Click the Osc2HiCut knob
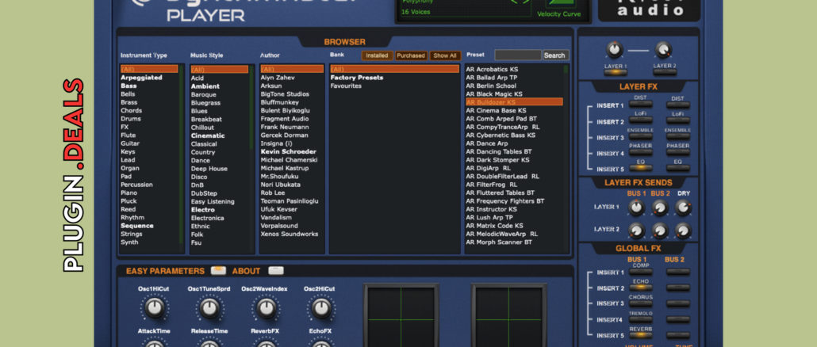 [x=321, y=308]
